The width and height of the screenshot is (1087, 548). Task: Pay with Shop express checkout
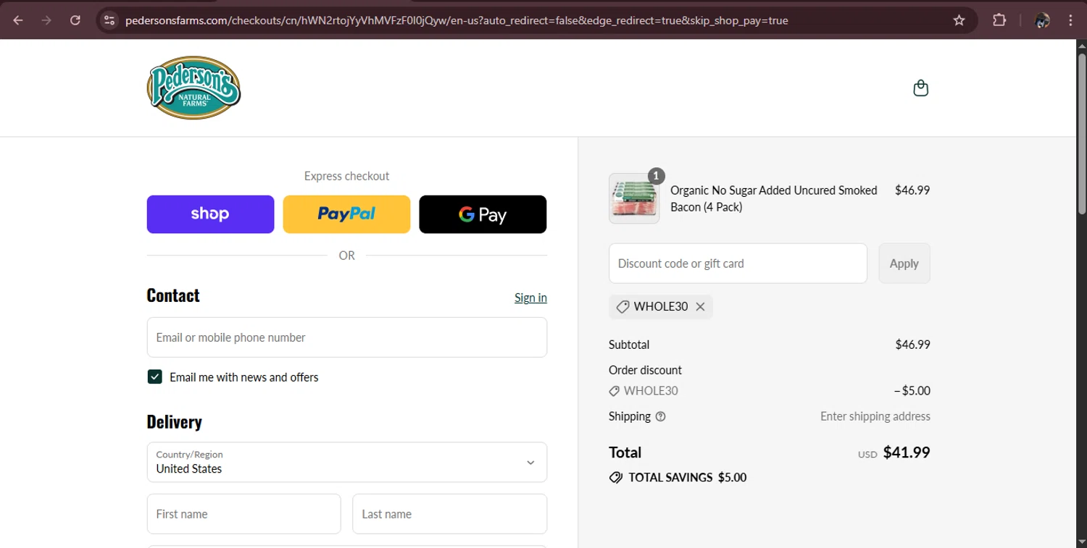tap(210, 214)
